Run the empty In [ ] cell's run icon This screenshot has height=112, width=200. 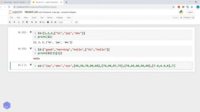(x=31, y=65)
